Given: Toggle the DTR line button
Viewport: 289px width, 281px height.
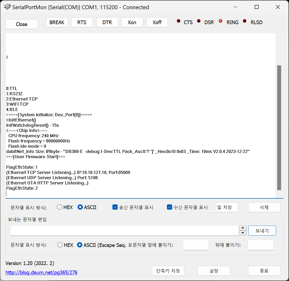Looking at the screenshot, I should coord(107,23).
